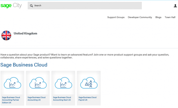Open Accounting Start UK cloud icon
Image resolution: width=178 pixels, height=108 pixels.
(x=63, y=83)
